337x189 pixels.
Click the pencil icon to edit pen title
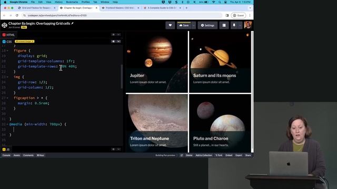click(73, 23)
